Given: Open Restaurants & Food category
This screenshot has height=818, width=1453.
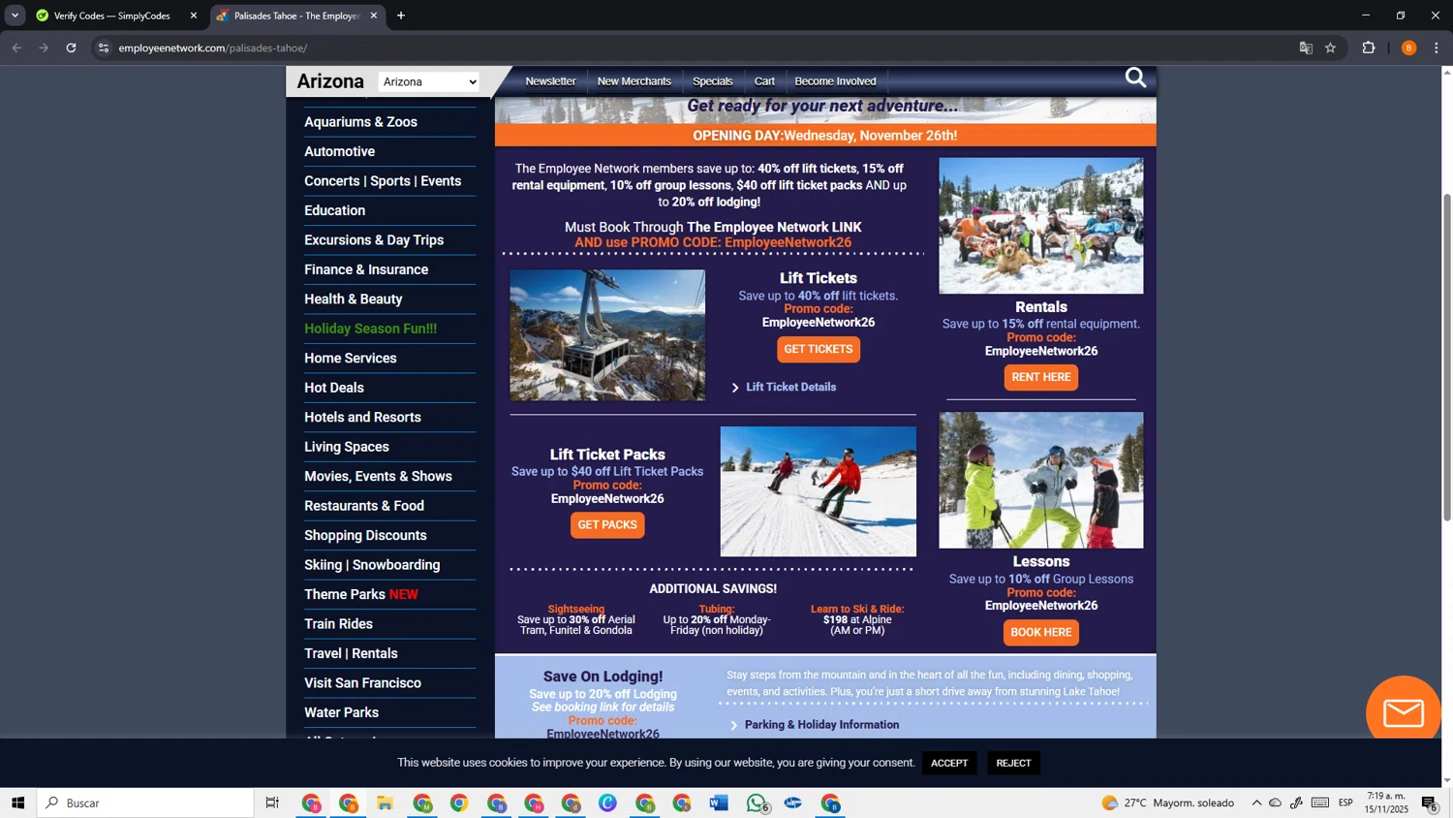Looking at the screenshot, I should [364, 506].
